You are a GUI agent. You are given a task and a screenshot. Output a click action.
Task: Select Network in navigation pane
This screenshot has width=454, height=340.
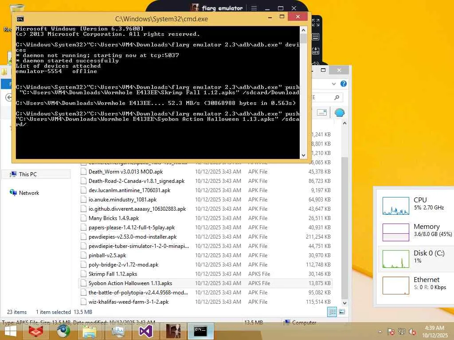point(29,193)
